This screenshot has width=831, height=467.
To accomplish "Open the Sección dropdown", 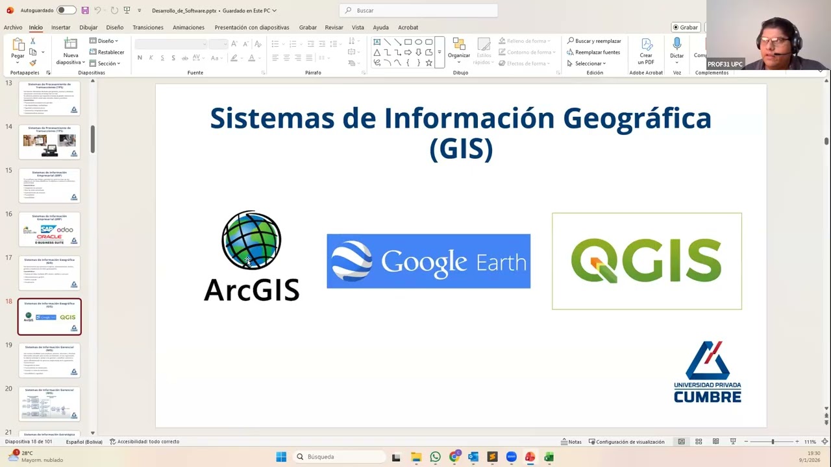I will [x=105, y=63].
